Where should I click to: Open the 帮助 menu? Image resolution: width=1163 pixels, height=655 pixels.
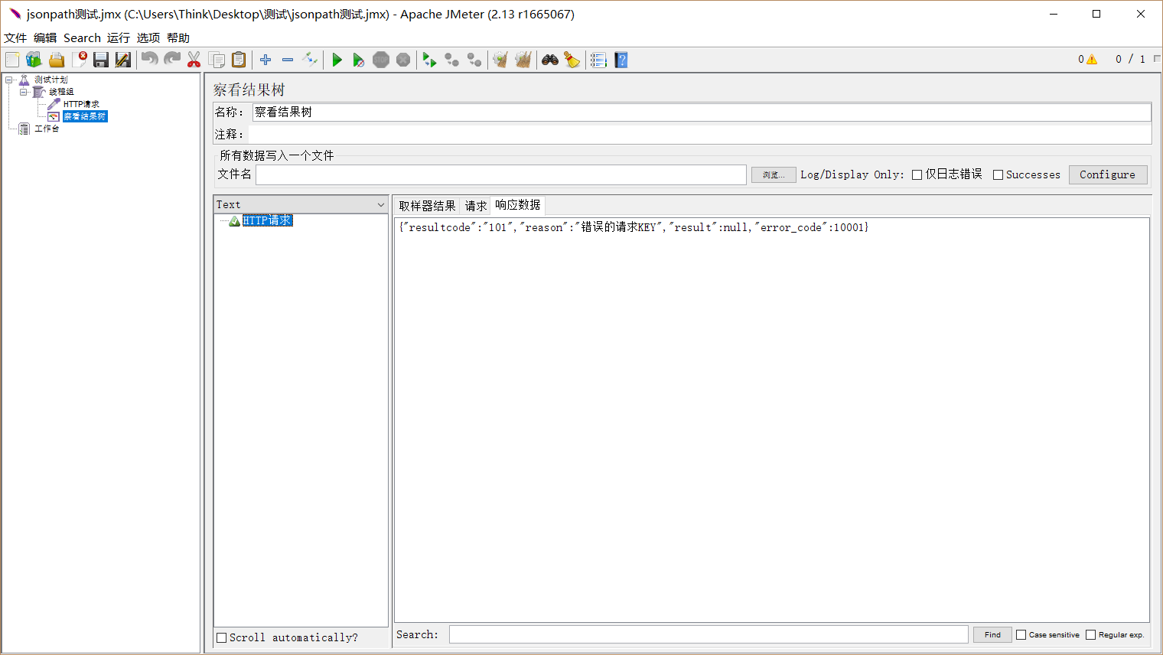pyautogui.click(x=178, y=37)
